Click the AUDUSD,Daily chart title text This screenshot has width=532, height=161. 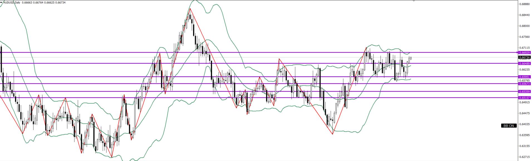click(12, 3)
